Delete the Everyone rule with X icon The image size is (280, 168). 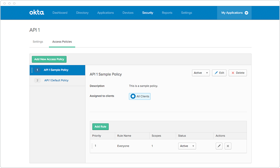[228, 146]
